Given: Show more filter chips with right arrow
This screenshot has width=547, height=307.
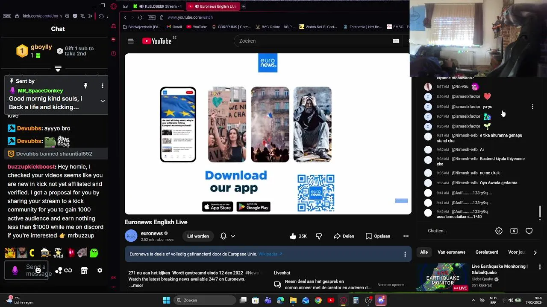Looking at the screenshot, I should pos(535,252).
